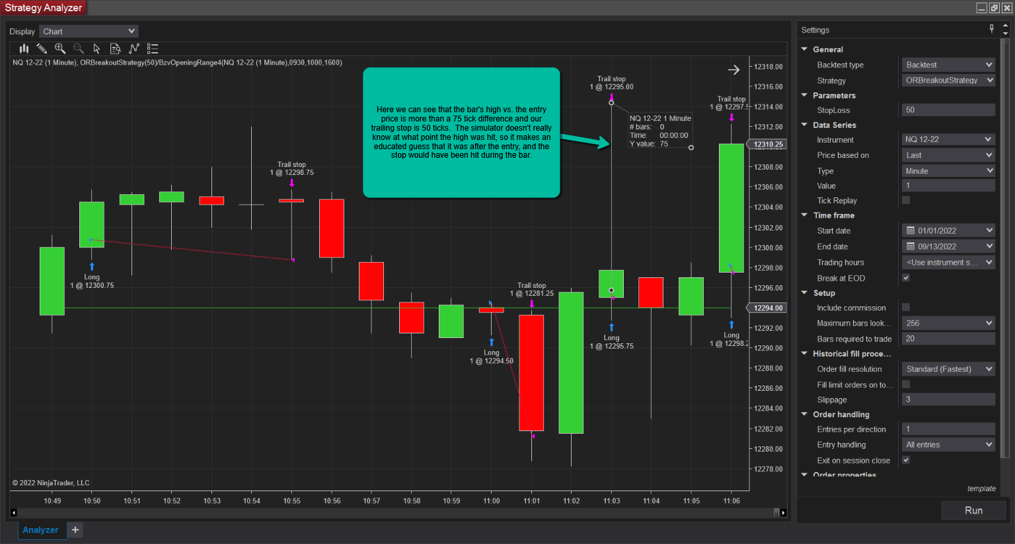1015x544 pixels.
Task: Click the Zoom Out magnifier
Action: 79,48
